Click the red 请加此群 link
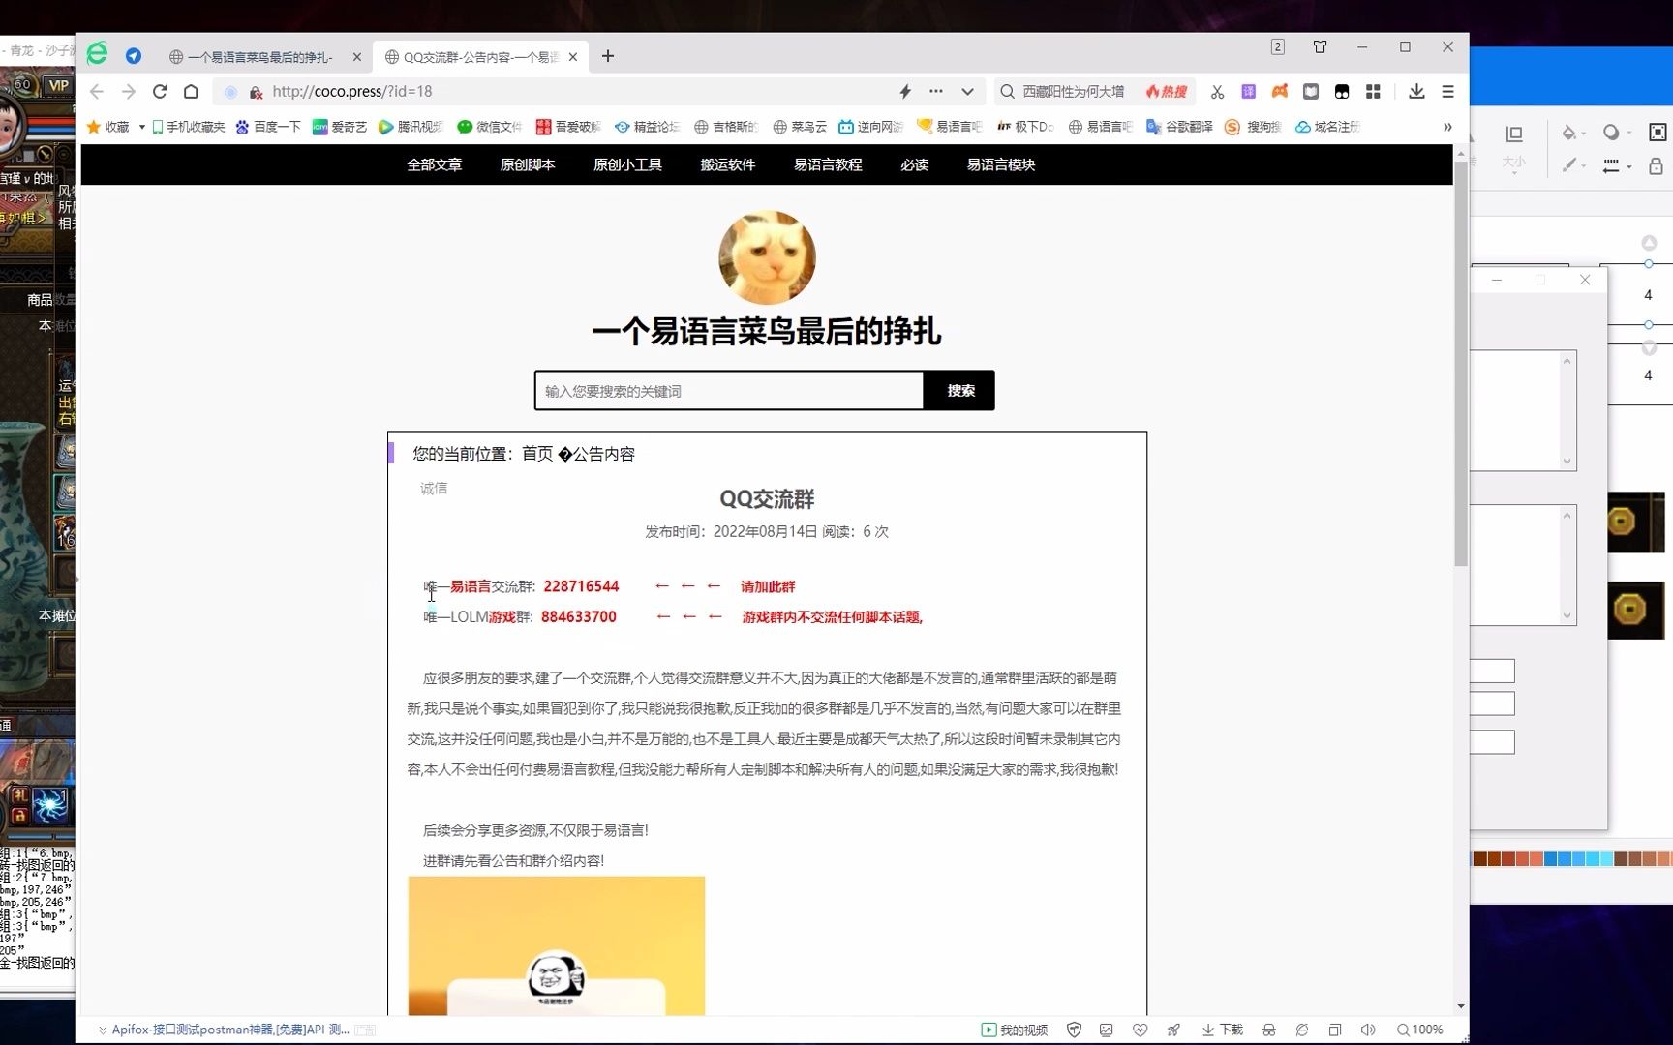 point(767,586)
